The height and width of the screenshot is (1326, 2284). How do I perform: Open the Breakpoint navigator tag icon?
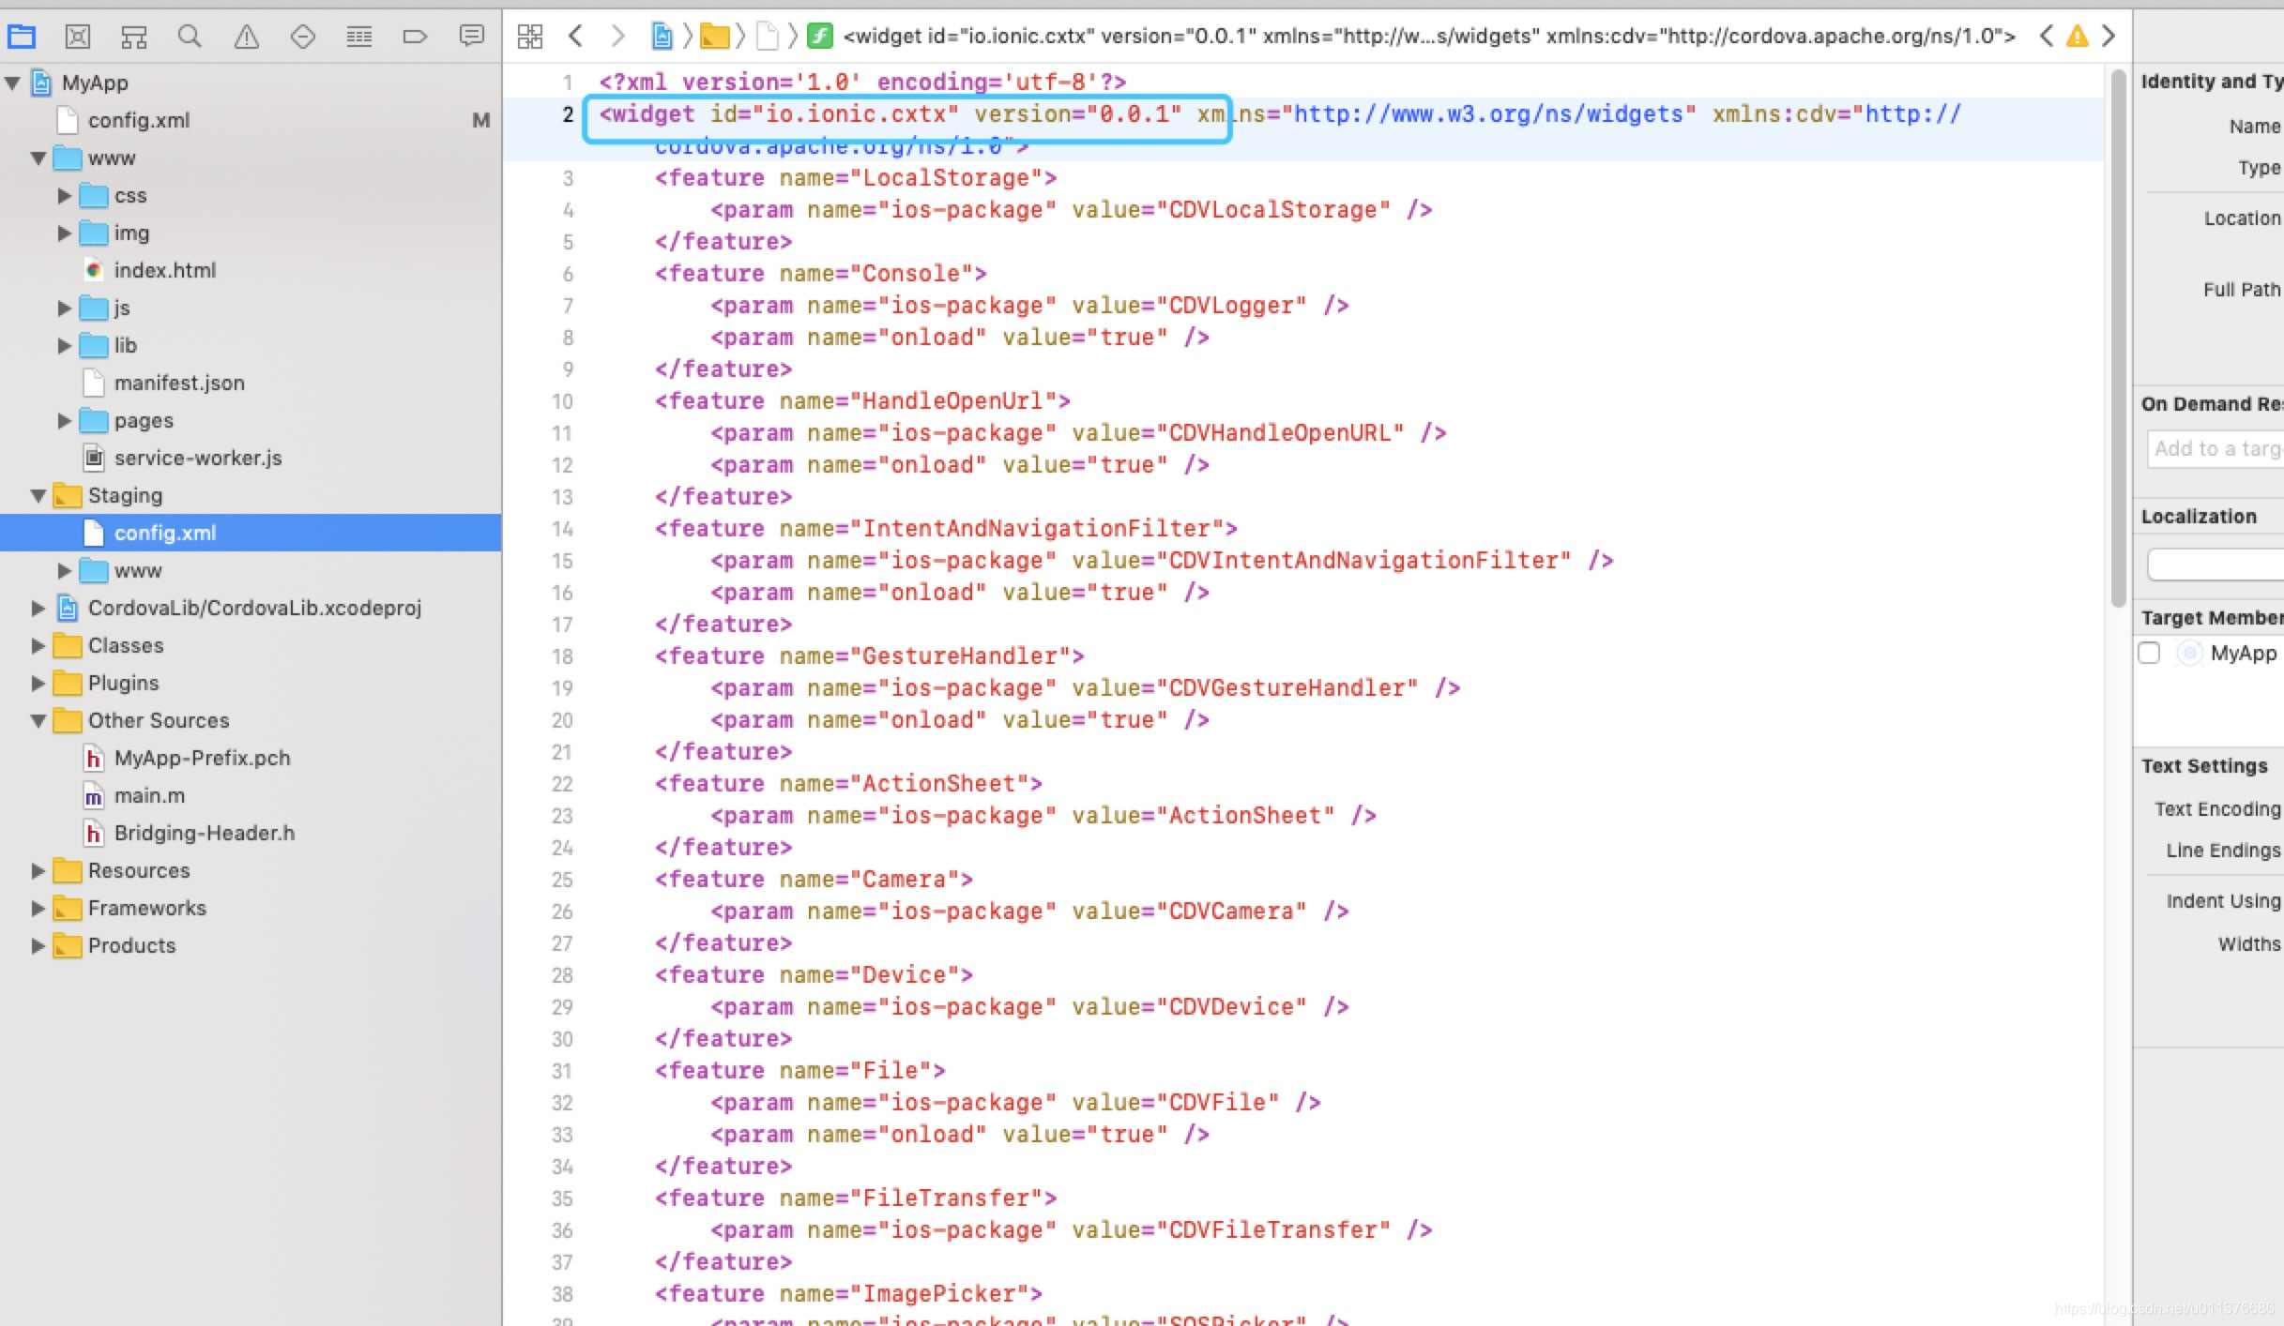(x=415, y=37)
